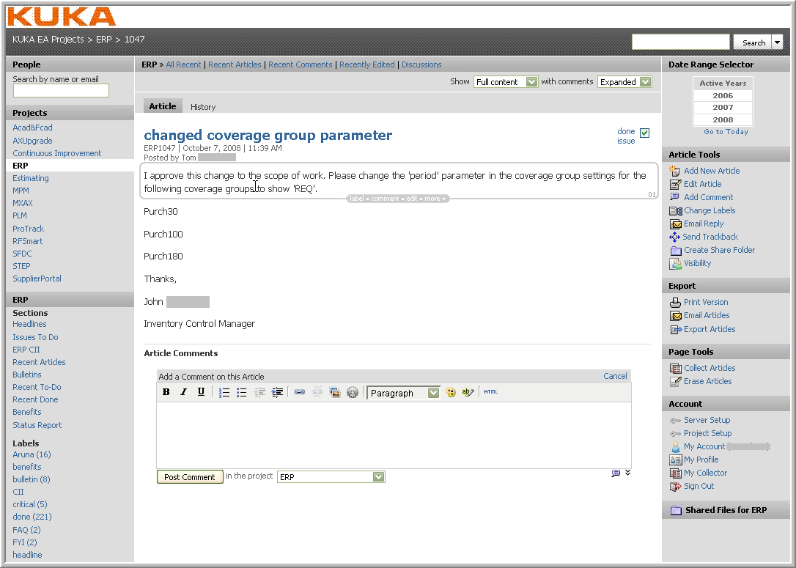Select the Article tab
This screenshot has width=796, height=568.
[x=163, y=106]
